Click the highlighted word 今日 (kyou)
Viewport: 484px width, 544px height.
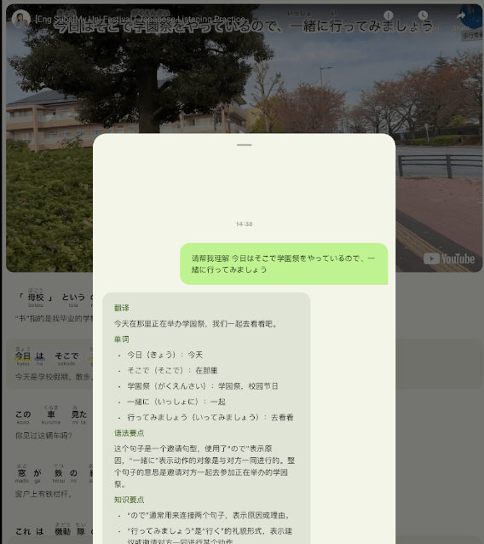point(22,356)
